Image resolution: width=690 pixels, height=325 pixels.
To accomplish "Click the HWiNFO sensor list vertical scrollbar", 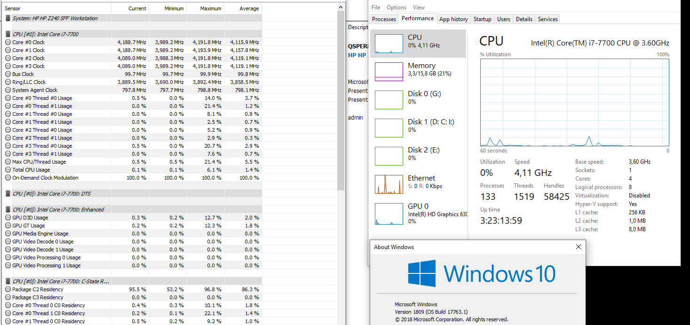I will pyautogui.click(x=341, y=101).
